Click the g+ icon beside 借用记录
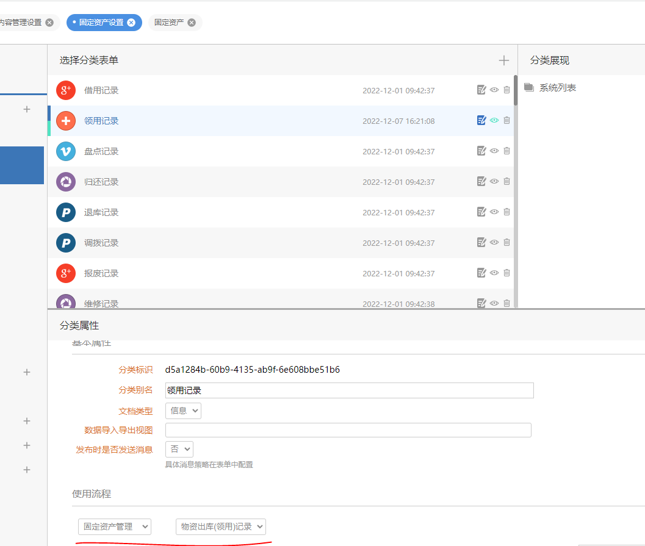The height and width of the screenshot is (546, 645). [x=65, y=90]
